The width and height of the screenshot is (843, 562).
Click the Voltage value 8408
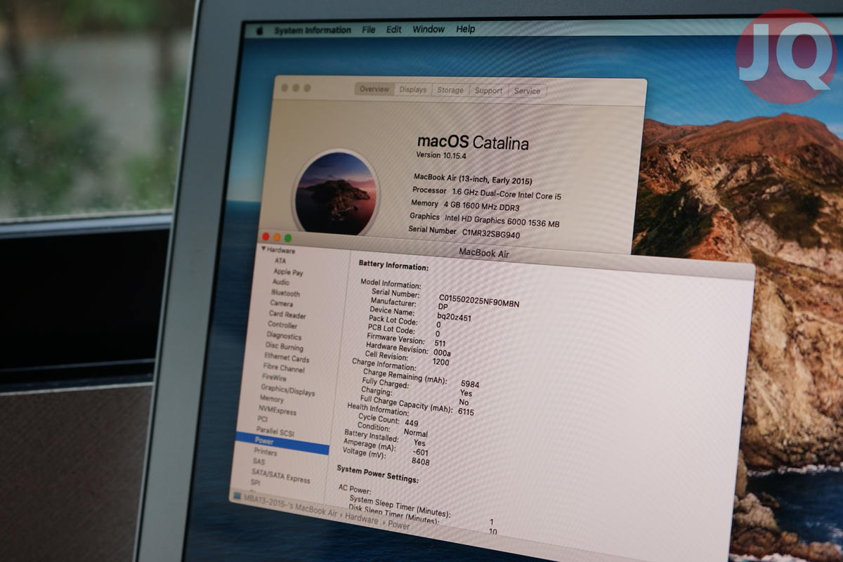pyautogui.click(x=420, y=462)
